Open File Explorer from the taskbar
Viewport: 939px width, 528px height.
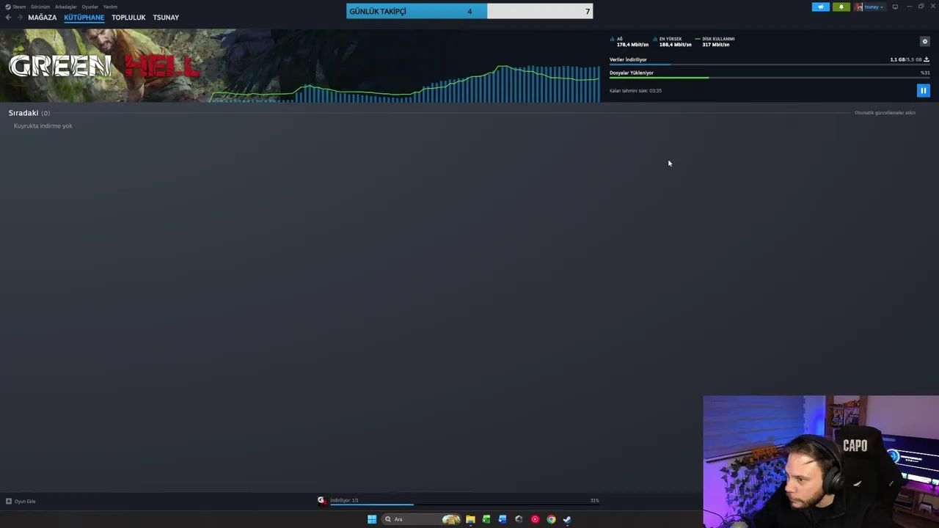pos(470,519)
